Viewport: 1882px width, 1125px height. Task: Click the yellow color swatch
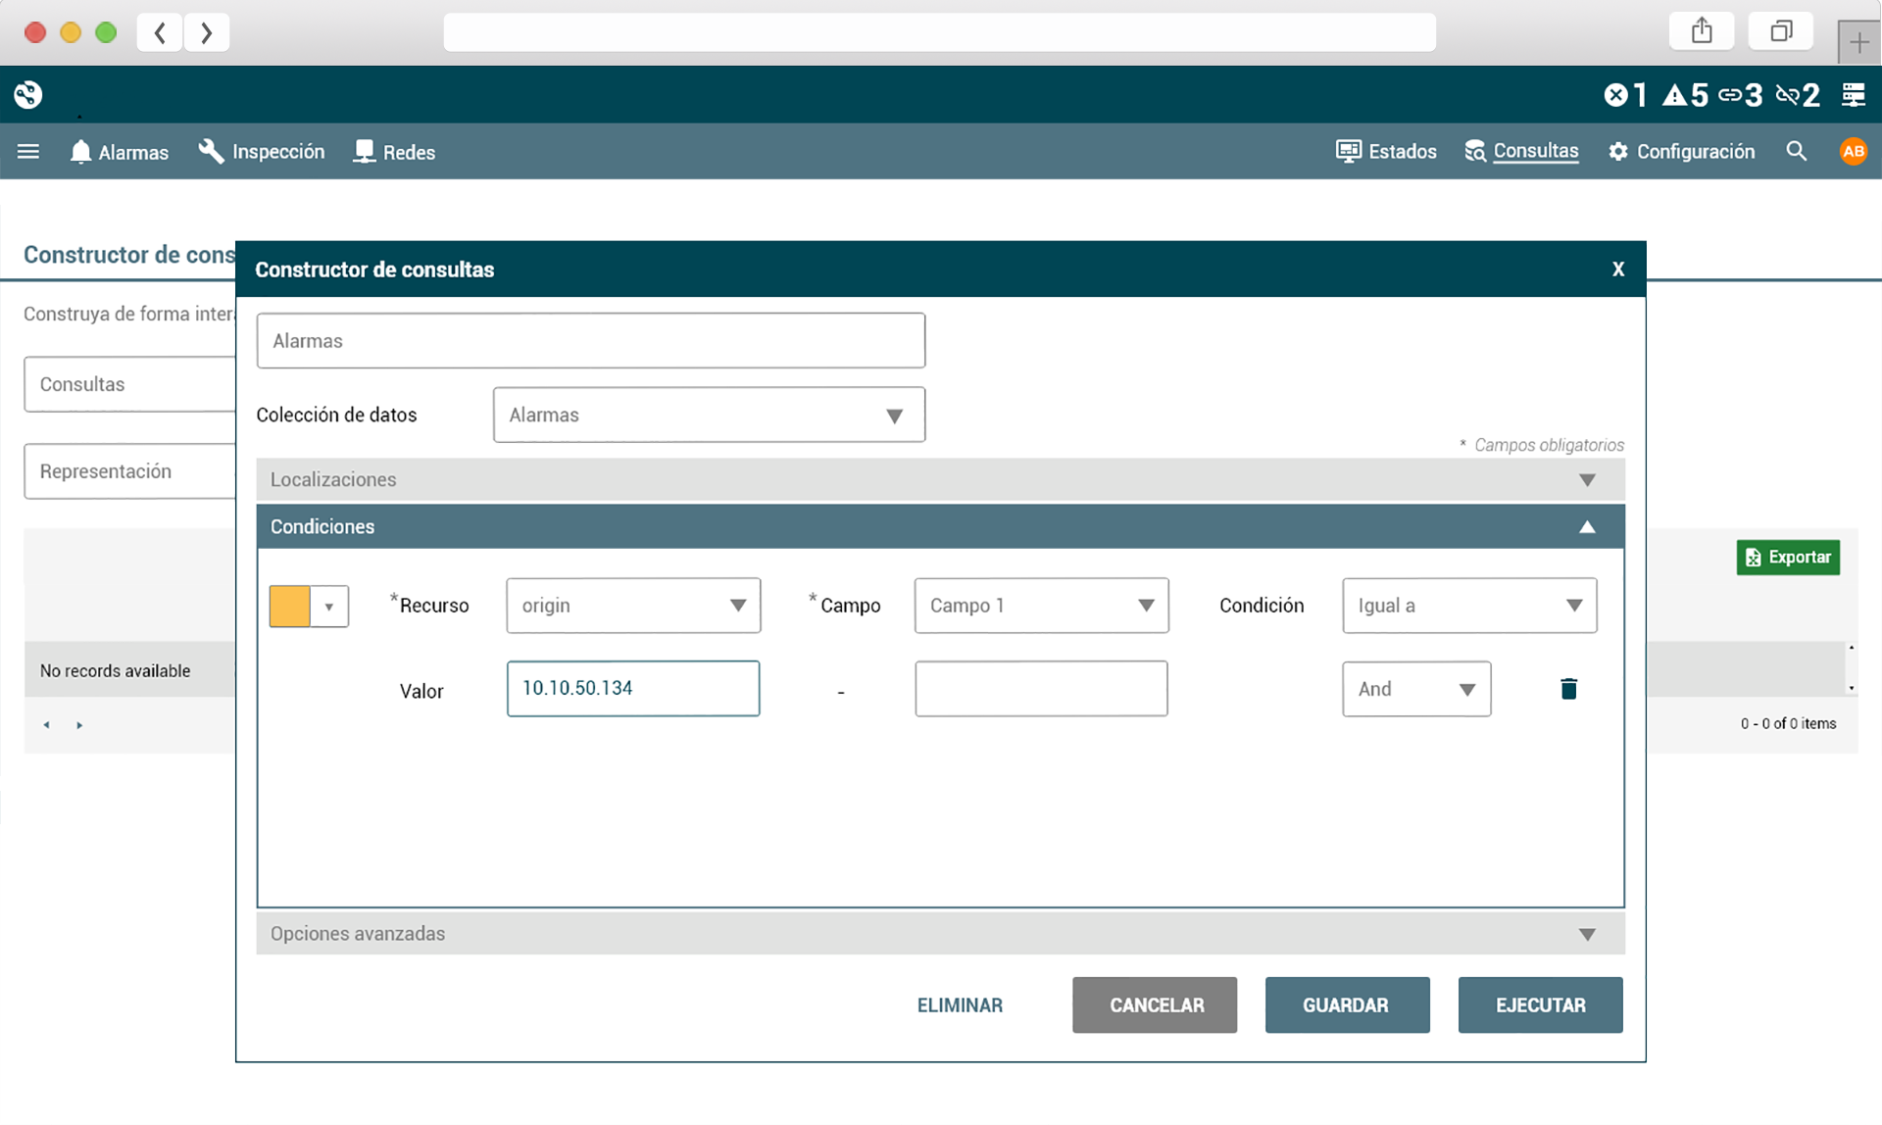pos(290,607)
